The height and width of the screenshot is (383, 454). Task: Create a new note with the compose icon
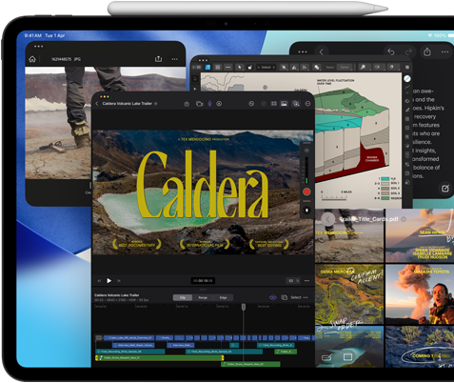(445, 189)
